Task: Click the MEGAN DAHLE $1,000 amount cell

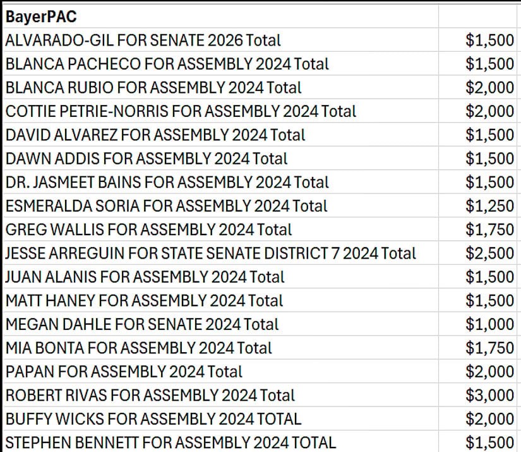Action: [479, 324]
